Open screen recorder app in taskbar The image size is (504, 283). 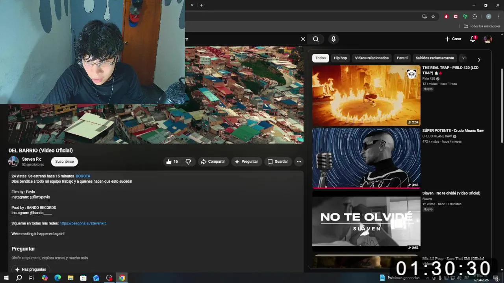[109, 278]
